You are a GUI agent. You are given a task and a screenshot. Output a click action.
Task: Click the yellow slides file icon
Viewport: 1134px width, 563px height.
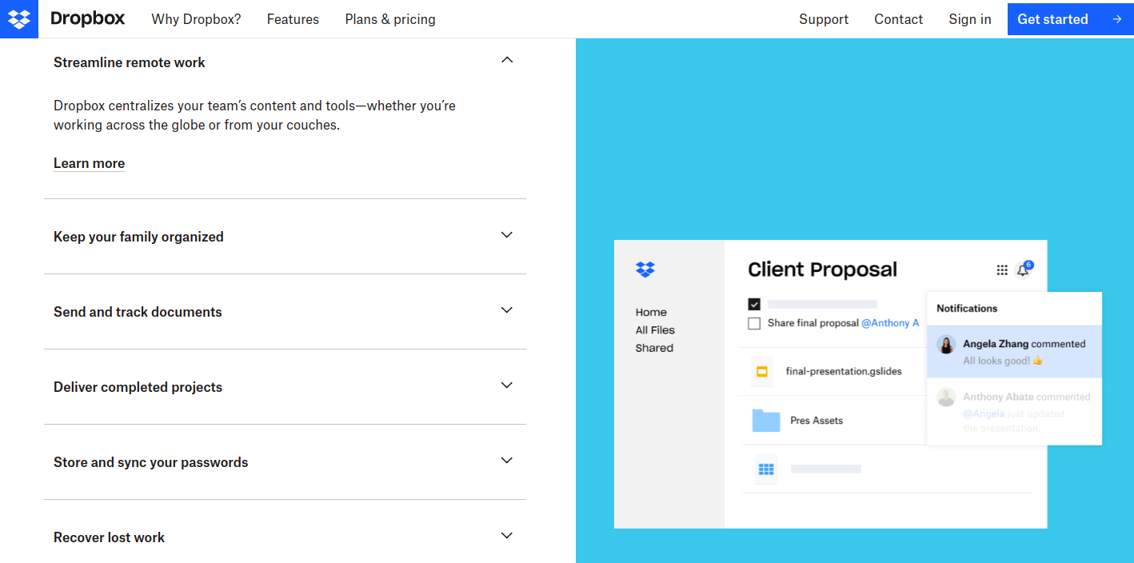point(762,372)
